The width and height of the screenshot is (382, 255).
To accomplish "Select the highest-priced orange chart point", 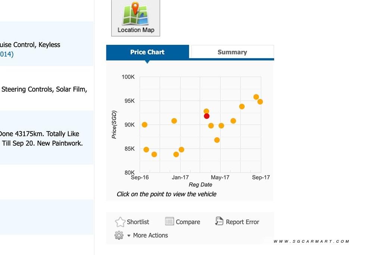I will 256,97.
